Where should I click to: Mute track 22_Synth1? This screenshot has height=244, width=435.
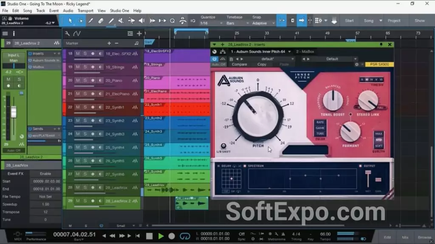(78, 107)
